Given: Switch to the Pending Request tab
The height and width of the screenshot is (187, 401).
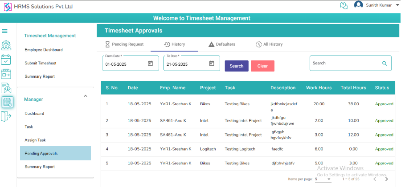Looking at the screenshot, I should point(124,44).
